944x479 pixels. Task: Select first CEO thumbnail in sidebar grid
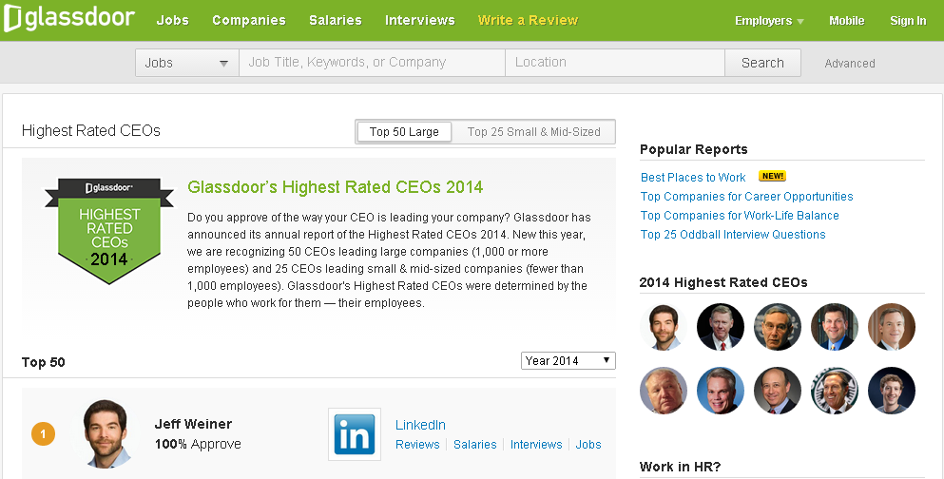[x=663, y=327]
